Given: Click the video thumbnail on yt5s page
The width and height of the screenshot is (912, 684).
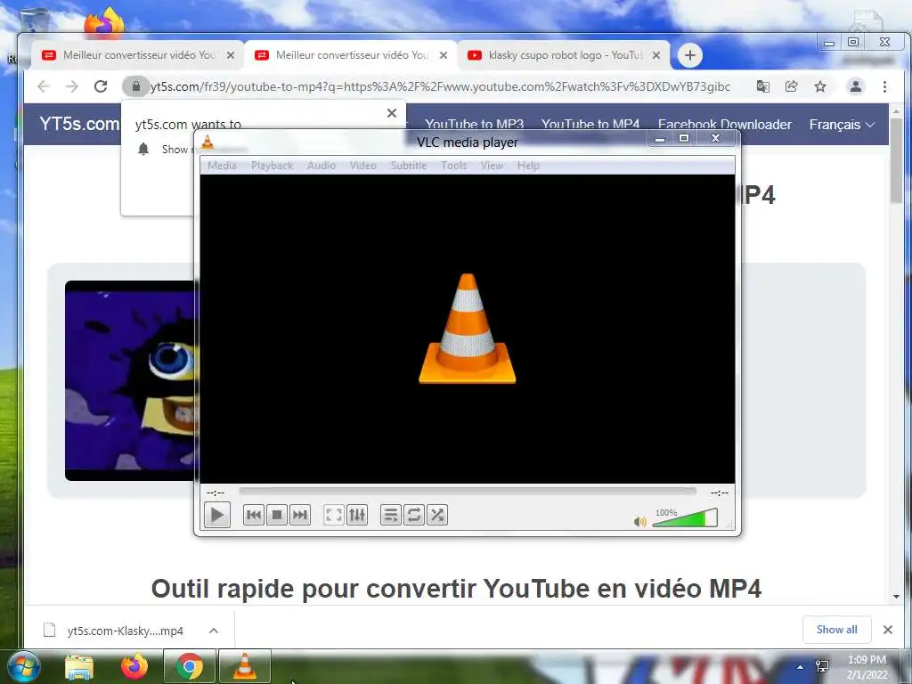Looking at the screenshot, I should coord(130,381).
